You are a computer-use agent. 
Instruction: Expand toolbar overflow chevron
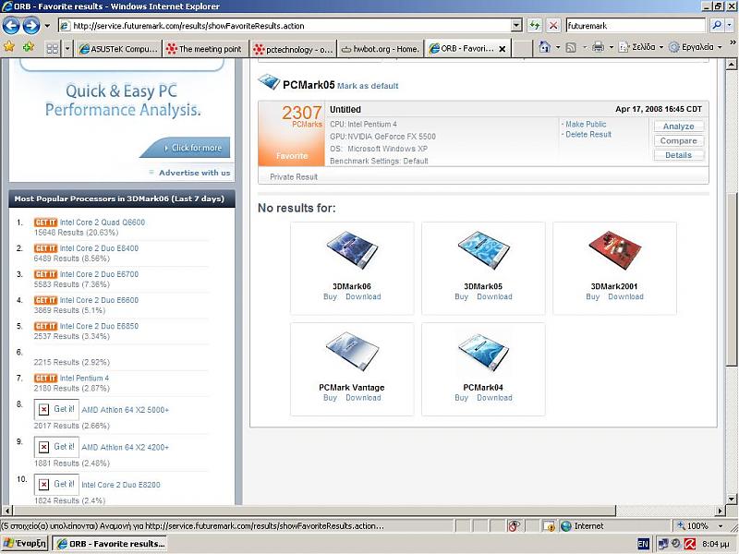tap(733, 42)
